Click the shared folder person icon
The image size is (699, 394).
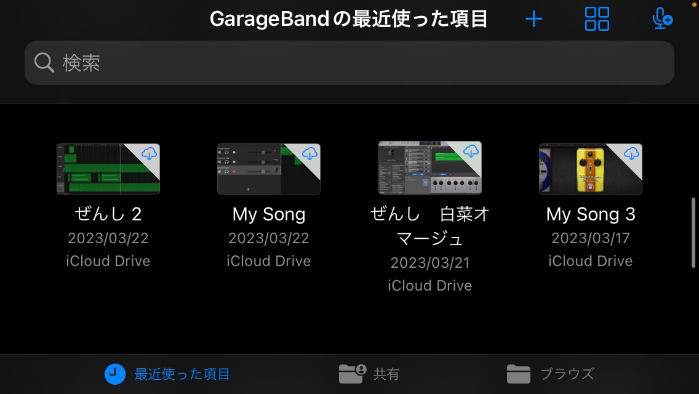[352, 374]
